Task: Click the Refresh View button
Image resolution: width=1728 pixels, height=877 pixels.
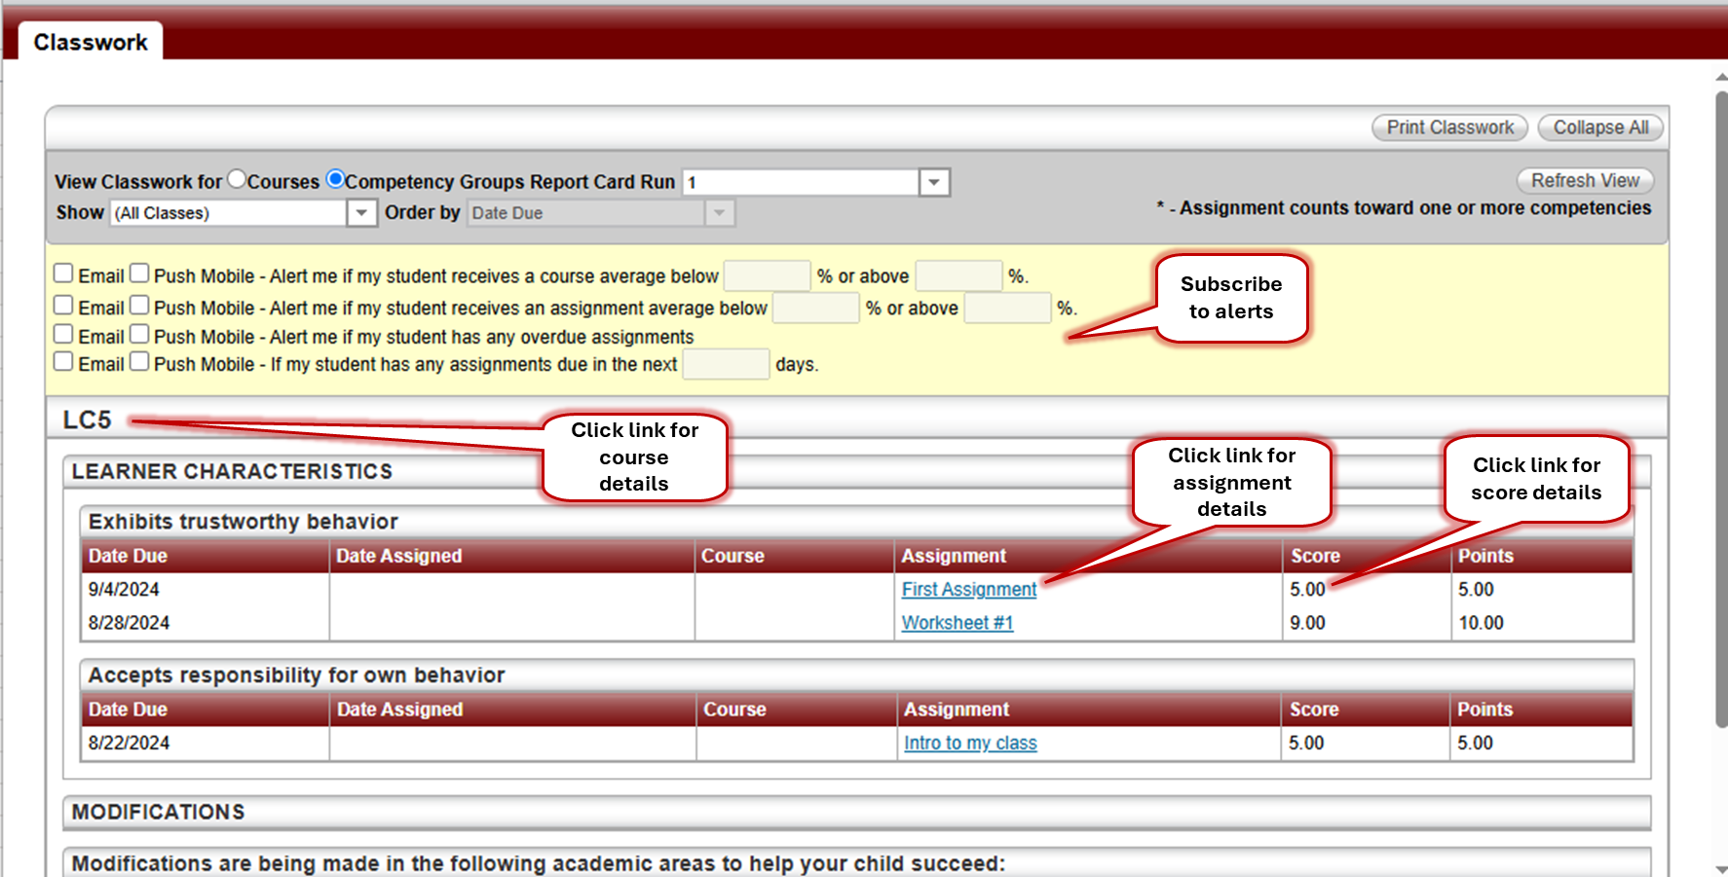Action: [1584, 181]
